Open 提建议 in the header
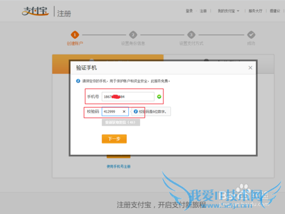 pos(275,11)
